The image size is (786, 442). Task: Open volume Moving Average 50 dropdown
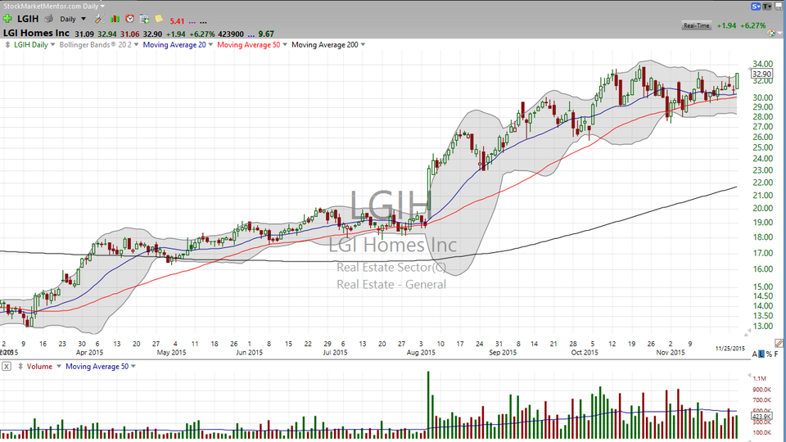(x=133, y=367)
